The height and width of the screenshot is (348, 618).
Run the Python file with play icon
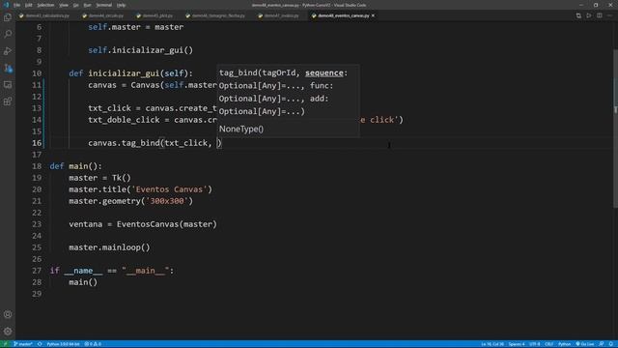click(x=588, y=15)
